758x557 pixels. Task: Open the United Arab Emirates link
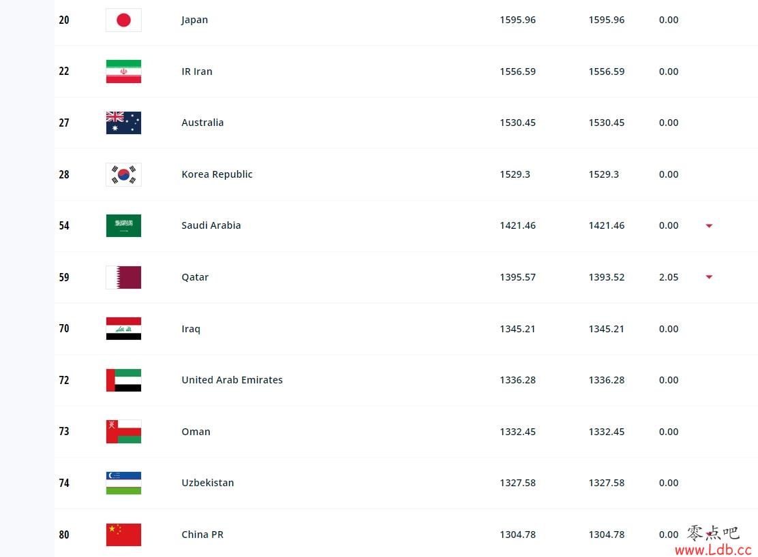232,380
